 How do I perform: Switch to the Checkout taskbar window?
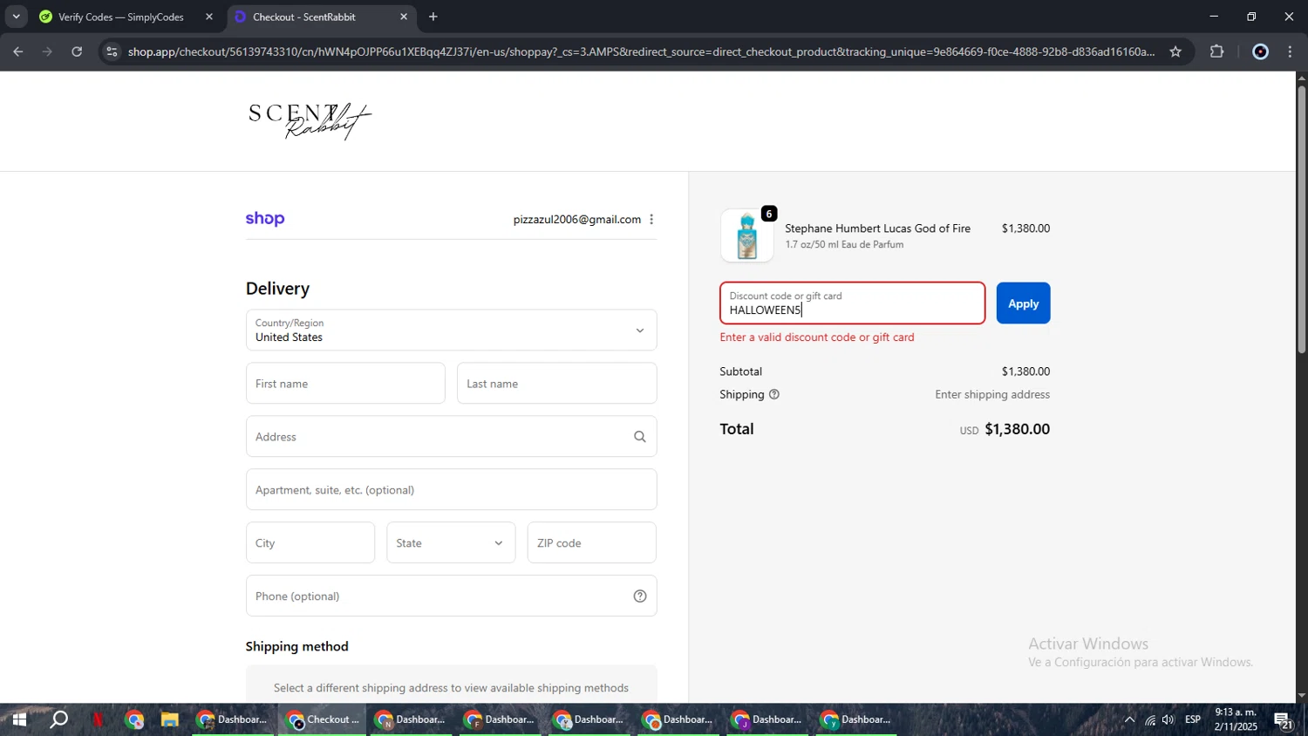[x=323, y=720]
